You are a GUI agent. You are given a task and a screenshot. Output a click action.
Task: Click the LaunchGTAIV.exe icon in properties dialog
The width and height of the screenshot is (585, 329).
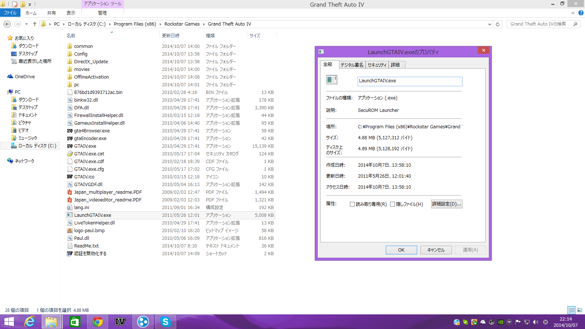332,79
